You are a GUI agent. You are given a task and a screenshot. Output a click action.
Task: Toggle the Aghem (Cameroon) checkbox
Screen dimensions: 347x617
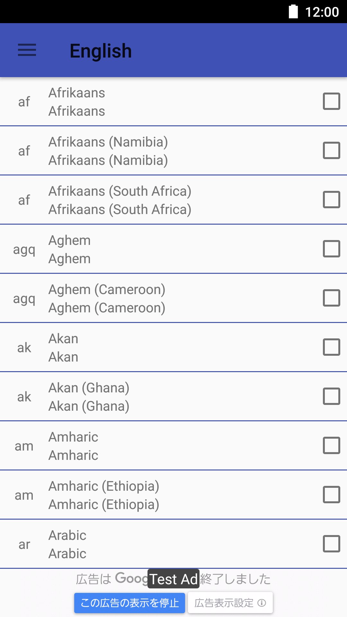331,298
